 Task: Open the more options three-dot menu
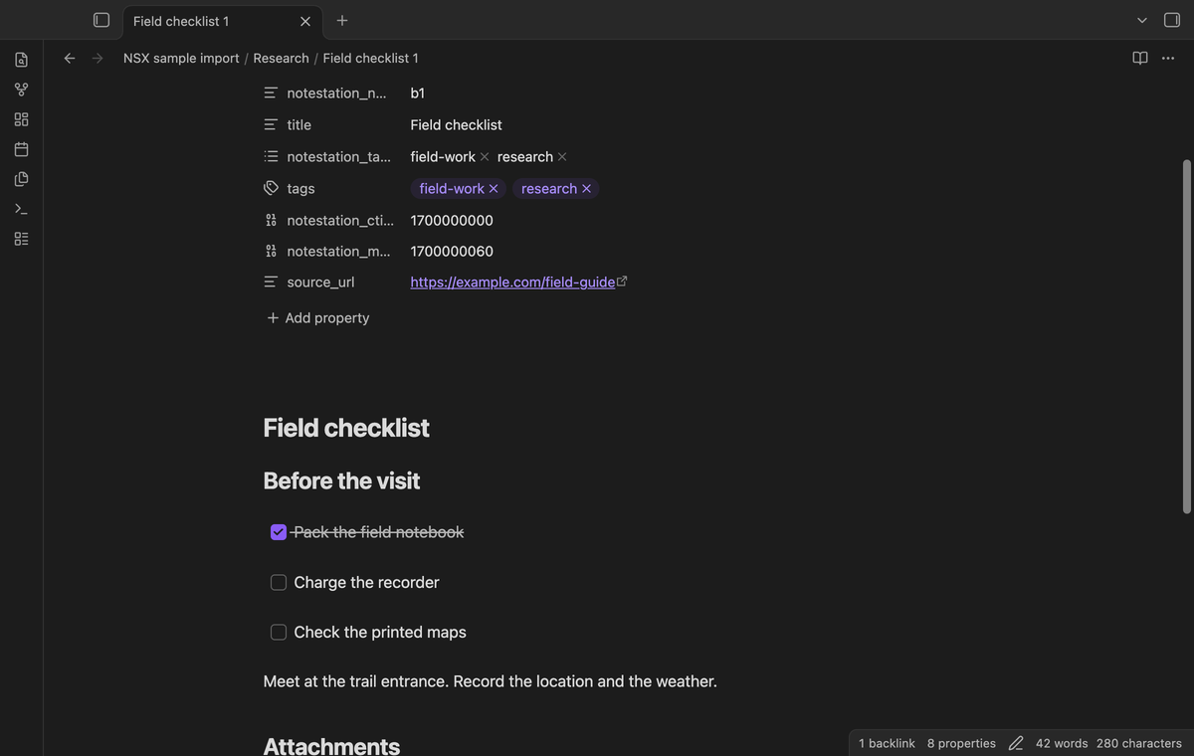click(1168, 58)
